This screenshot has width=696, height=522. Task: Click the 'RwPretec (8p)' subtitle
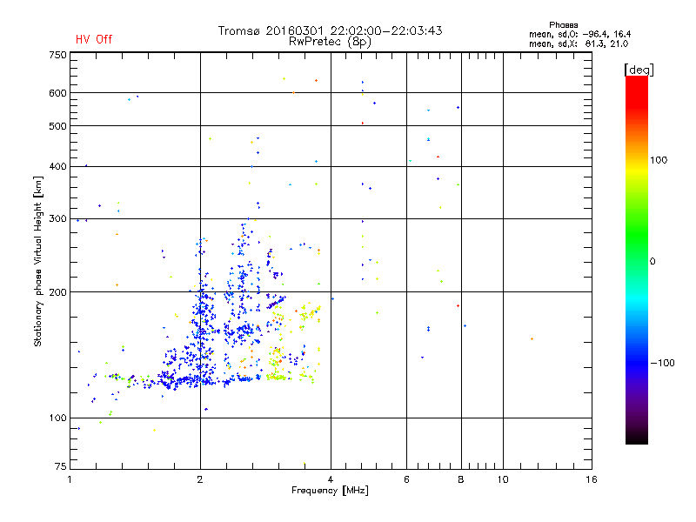tap(330, 42)
